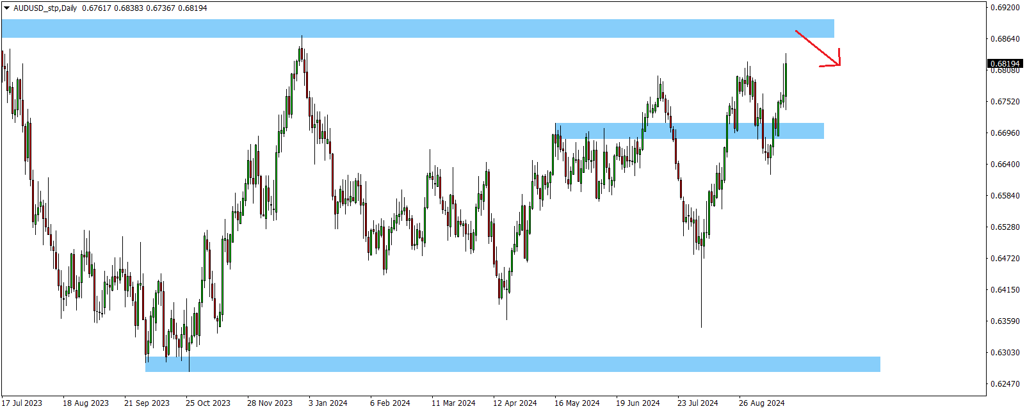
Task: Click the open price value 0.67617
Action: 96,8
